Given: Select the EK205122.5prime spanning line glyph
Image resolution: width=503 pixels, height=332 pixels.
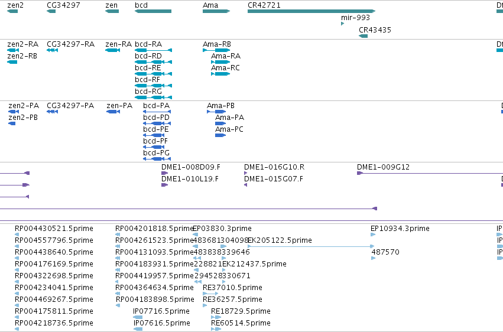Looking at the screenshot, I should tap(311, 246).
